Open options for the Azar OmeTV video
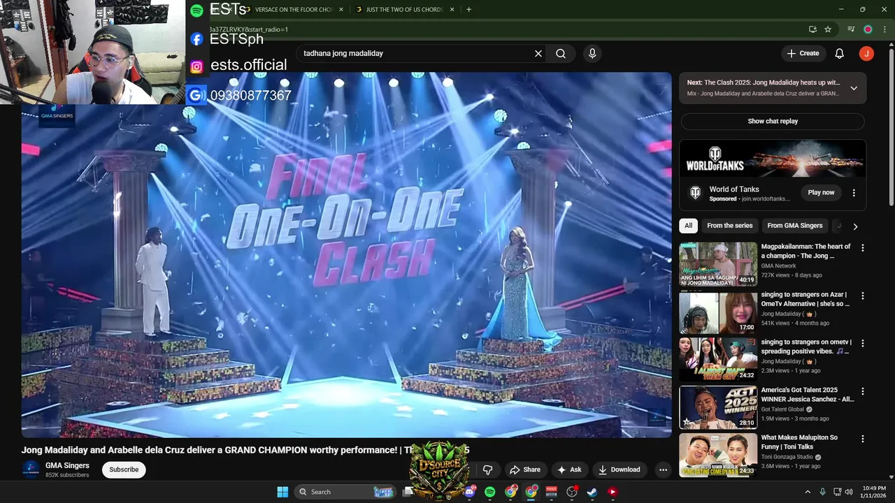Viewport: 895px width, 503px height. pos(862,296)
